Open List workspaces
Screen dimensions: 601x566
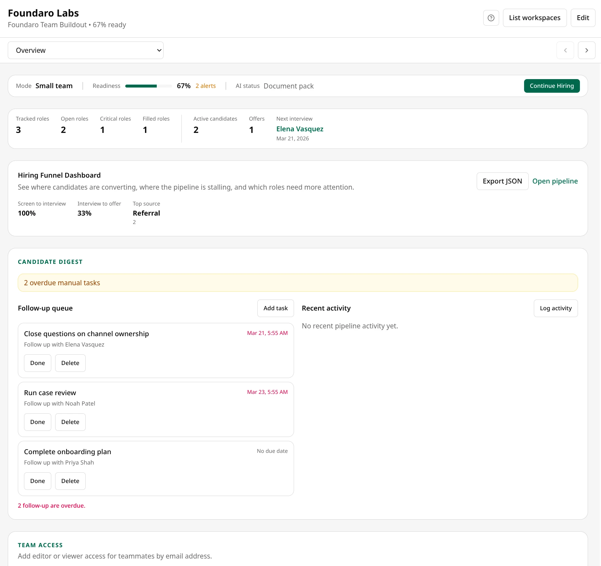point(535,18)
